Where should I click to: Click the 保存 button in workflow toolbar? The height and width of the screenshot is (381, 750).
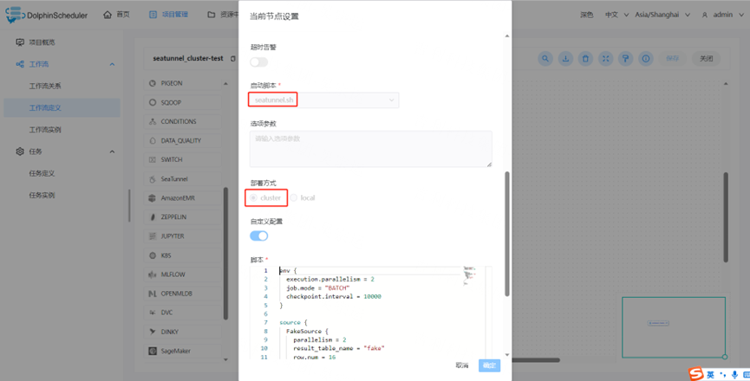673,59
